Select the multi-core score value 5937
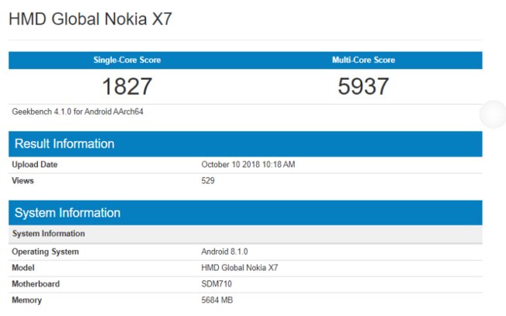 [x=363, y=86]
